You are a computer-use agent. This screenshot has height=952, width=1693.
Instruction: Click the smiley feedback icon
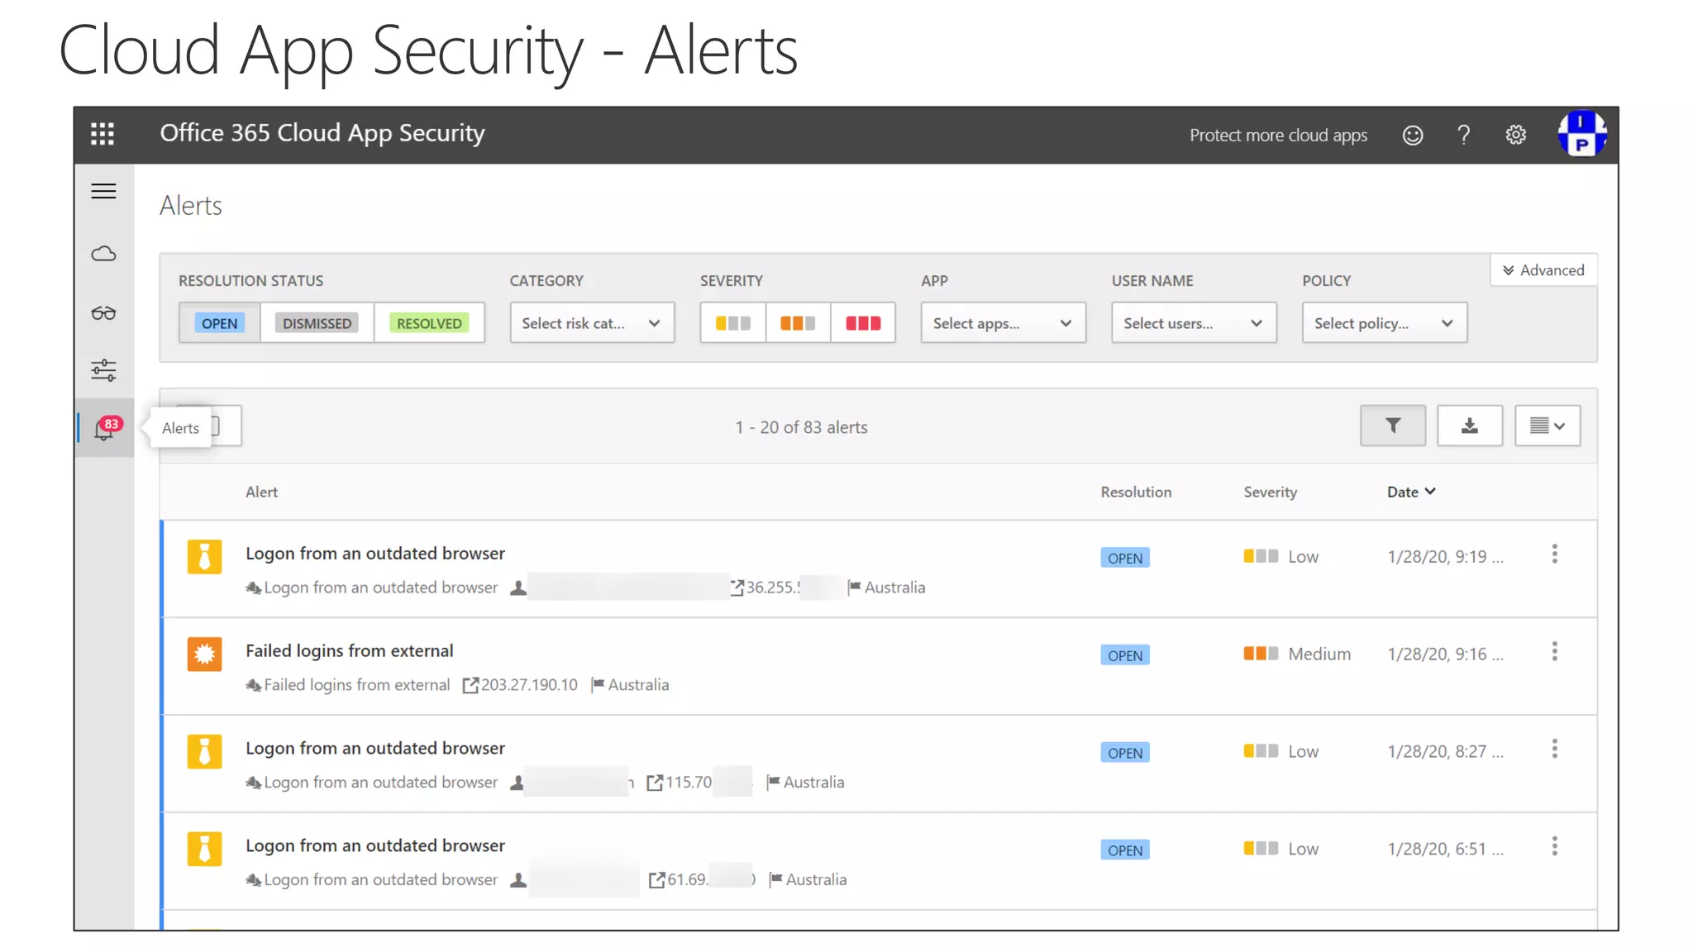coord(1413,135)
